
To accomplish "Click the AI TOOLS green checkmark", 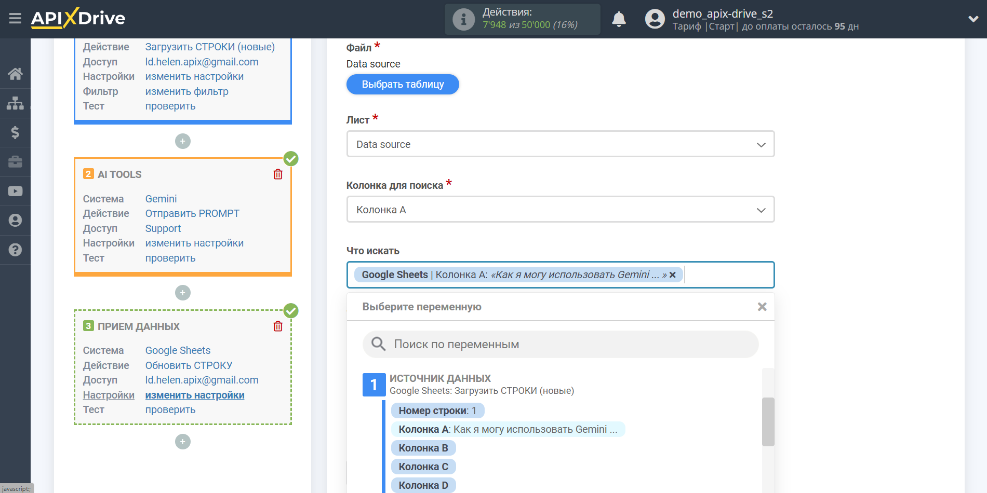I will [x=291, y=159].
